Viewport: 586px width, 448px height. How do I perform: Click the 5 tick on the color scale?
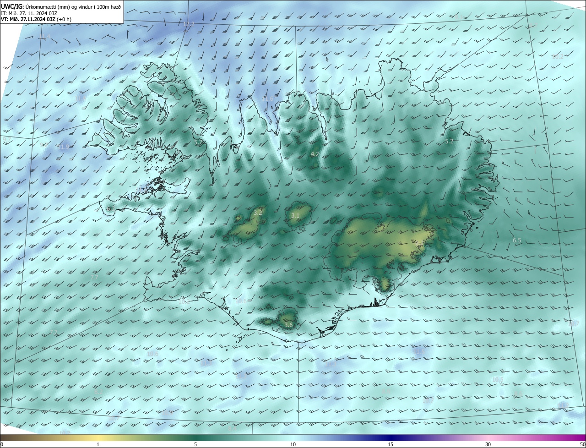195,444
